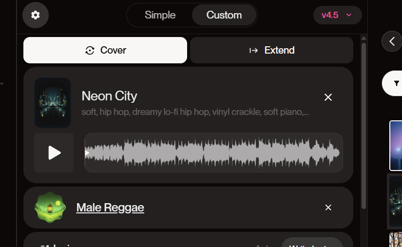Click the Extend arrow icon
This screenshot has height=247, width=402.
pos(253,51)
